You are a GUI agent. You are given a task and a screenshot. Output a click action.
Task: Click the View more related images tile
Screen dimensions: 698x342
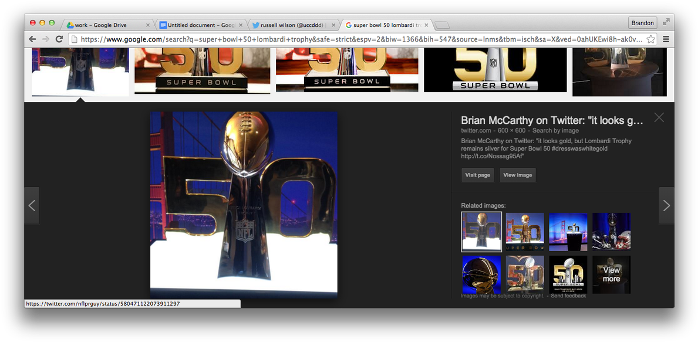(611, 275)
